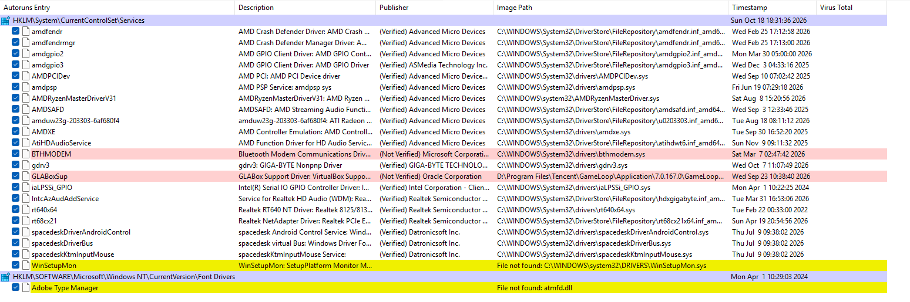Select the HKLM\System\CurrentControlSet\Services key row

pyautogui.click(x=444, y=21)
